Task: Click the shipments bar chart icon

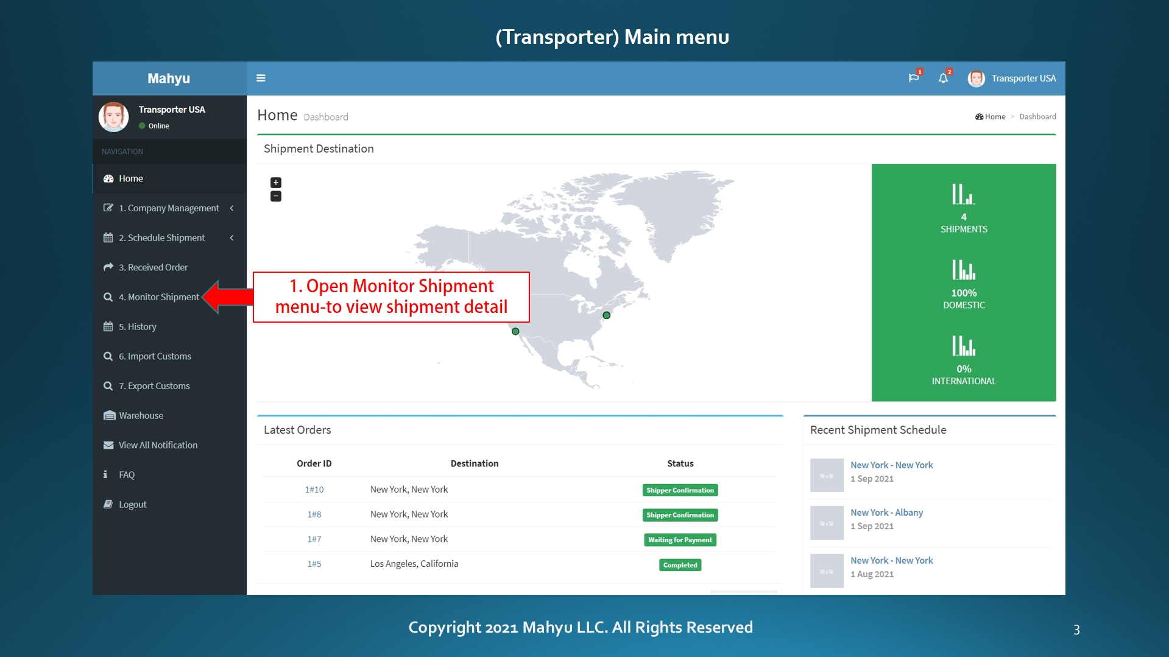Action: (x=963, y=195)
